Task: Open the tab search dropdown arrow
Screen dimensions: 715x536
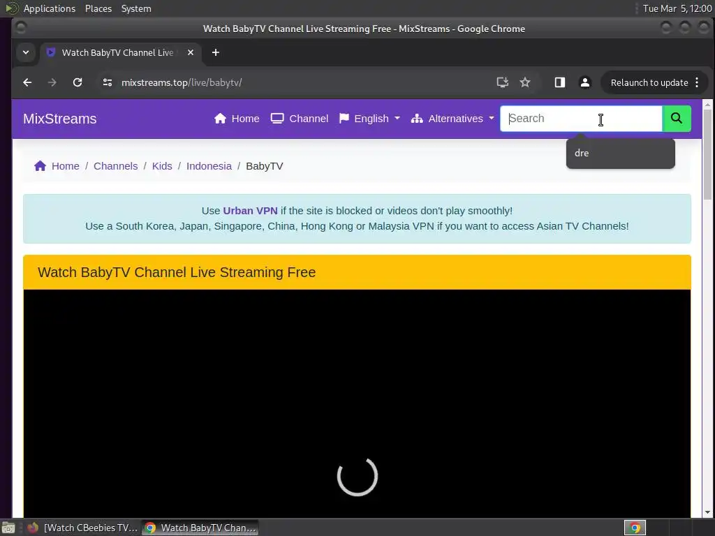Action: click(26, 52)
